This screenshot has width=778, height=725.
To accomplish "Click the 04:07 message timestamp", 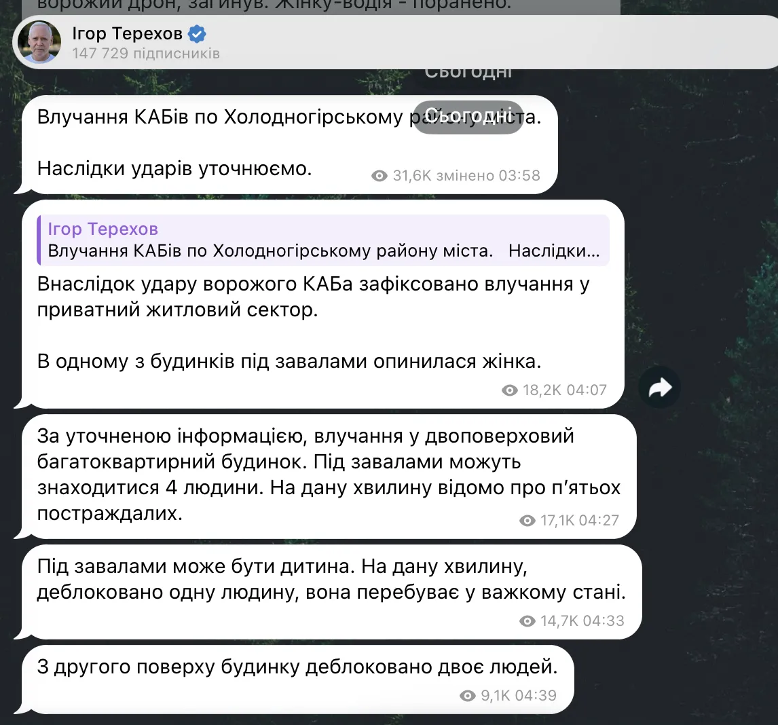I will pyautogui.click(x=587, y=390).
